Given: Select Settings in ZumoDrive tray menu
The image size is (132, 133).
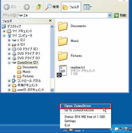Looking at the screenshot, I should click(x=70, y=121).
